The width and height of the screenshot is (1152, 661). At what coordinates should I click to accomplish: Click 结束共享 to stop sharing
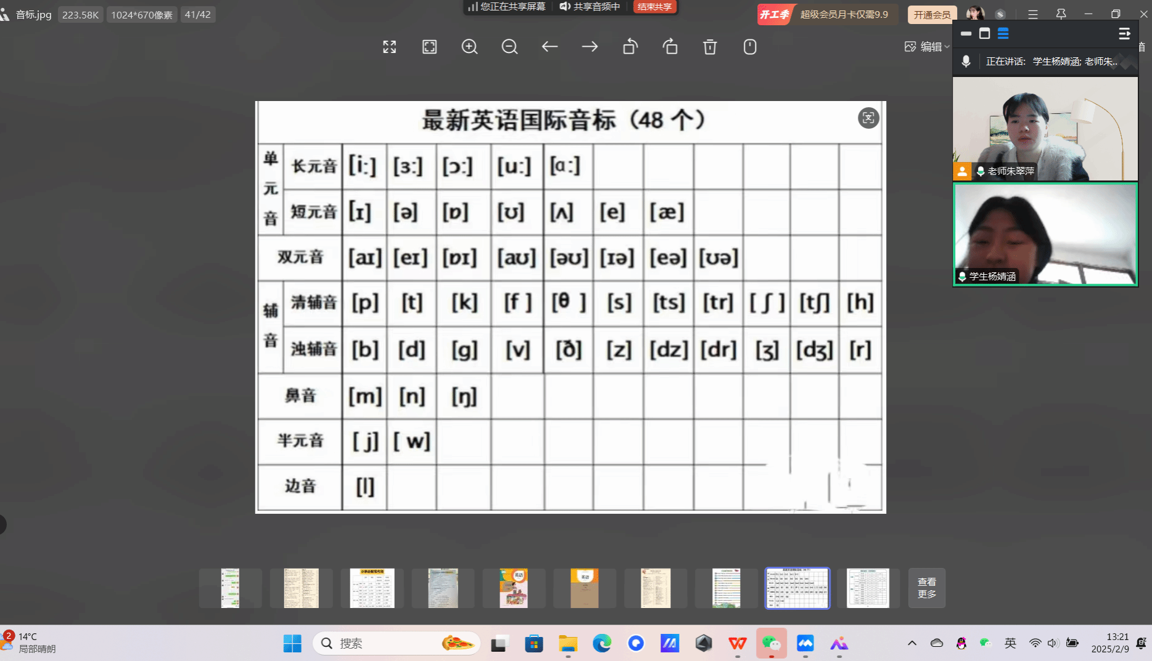(x=654, y=7)
